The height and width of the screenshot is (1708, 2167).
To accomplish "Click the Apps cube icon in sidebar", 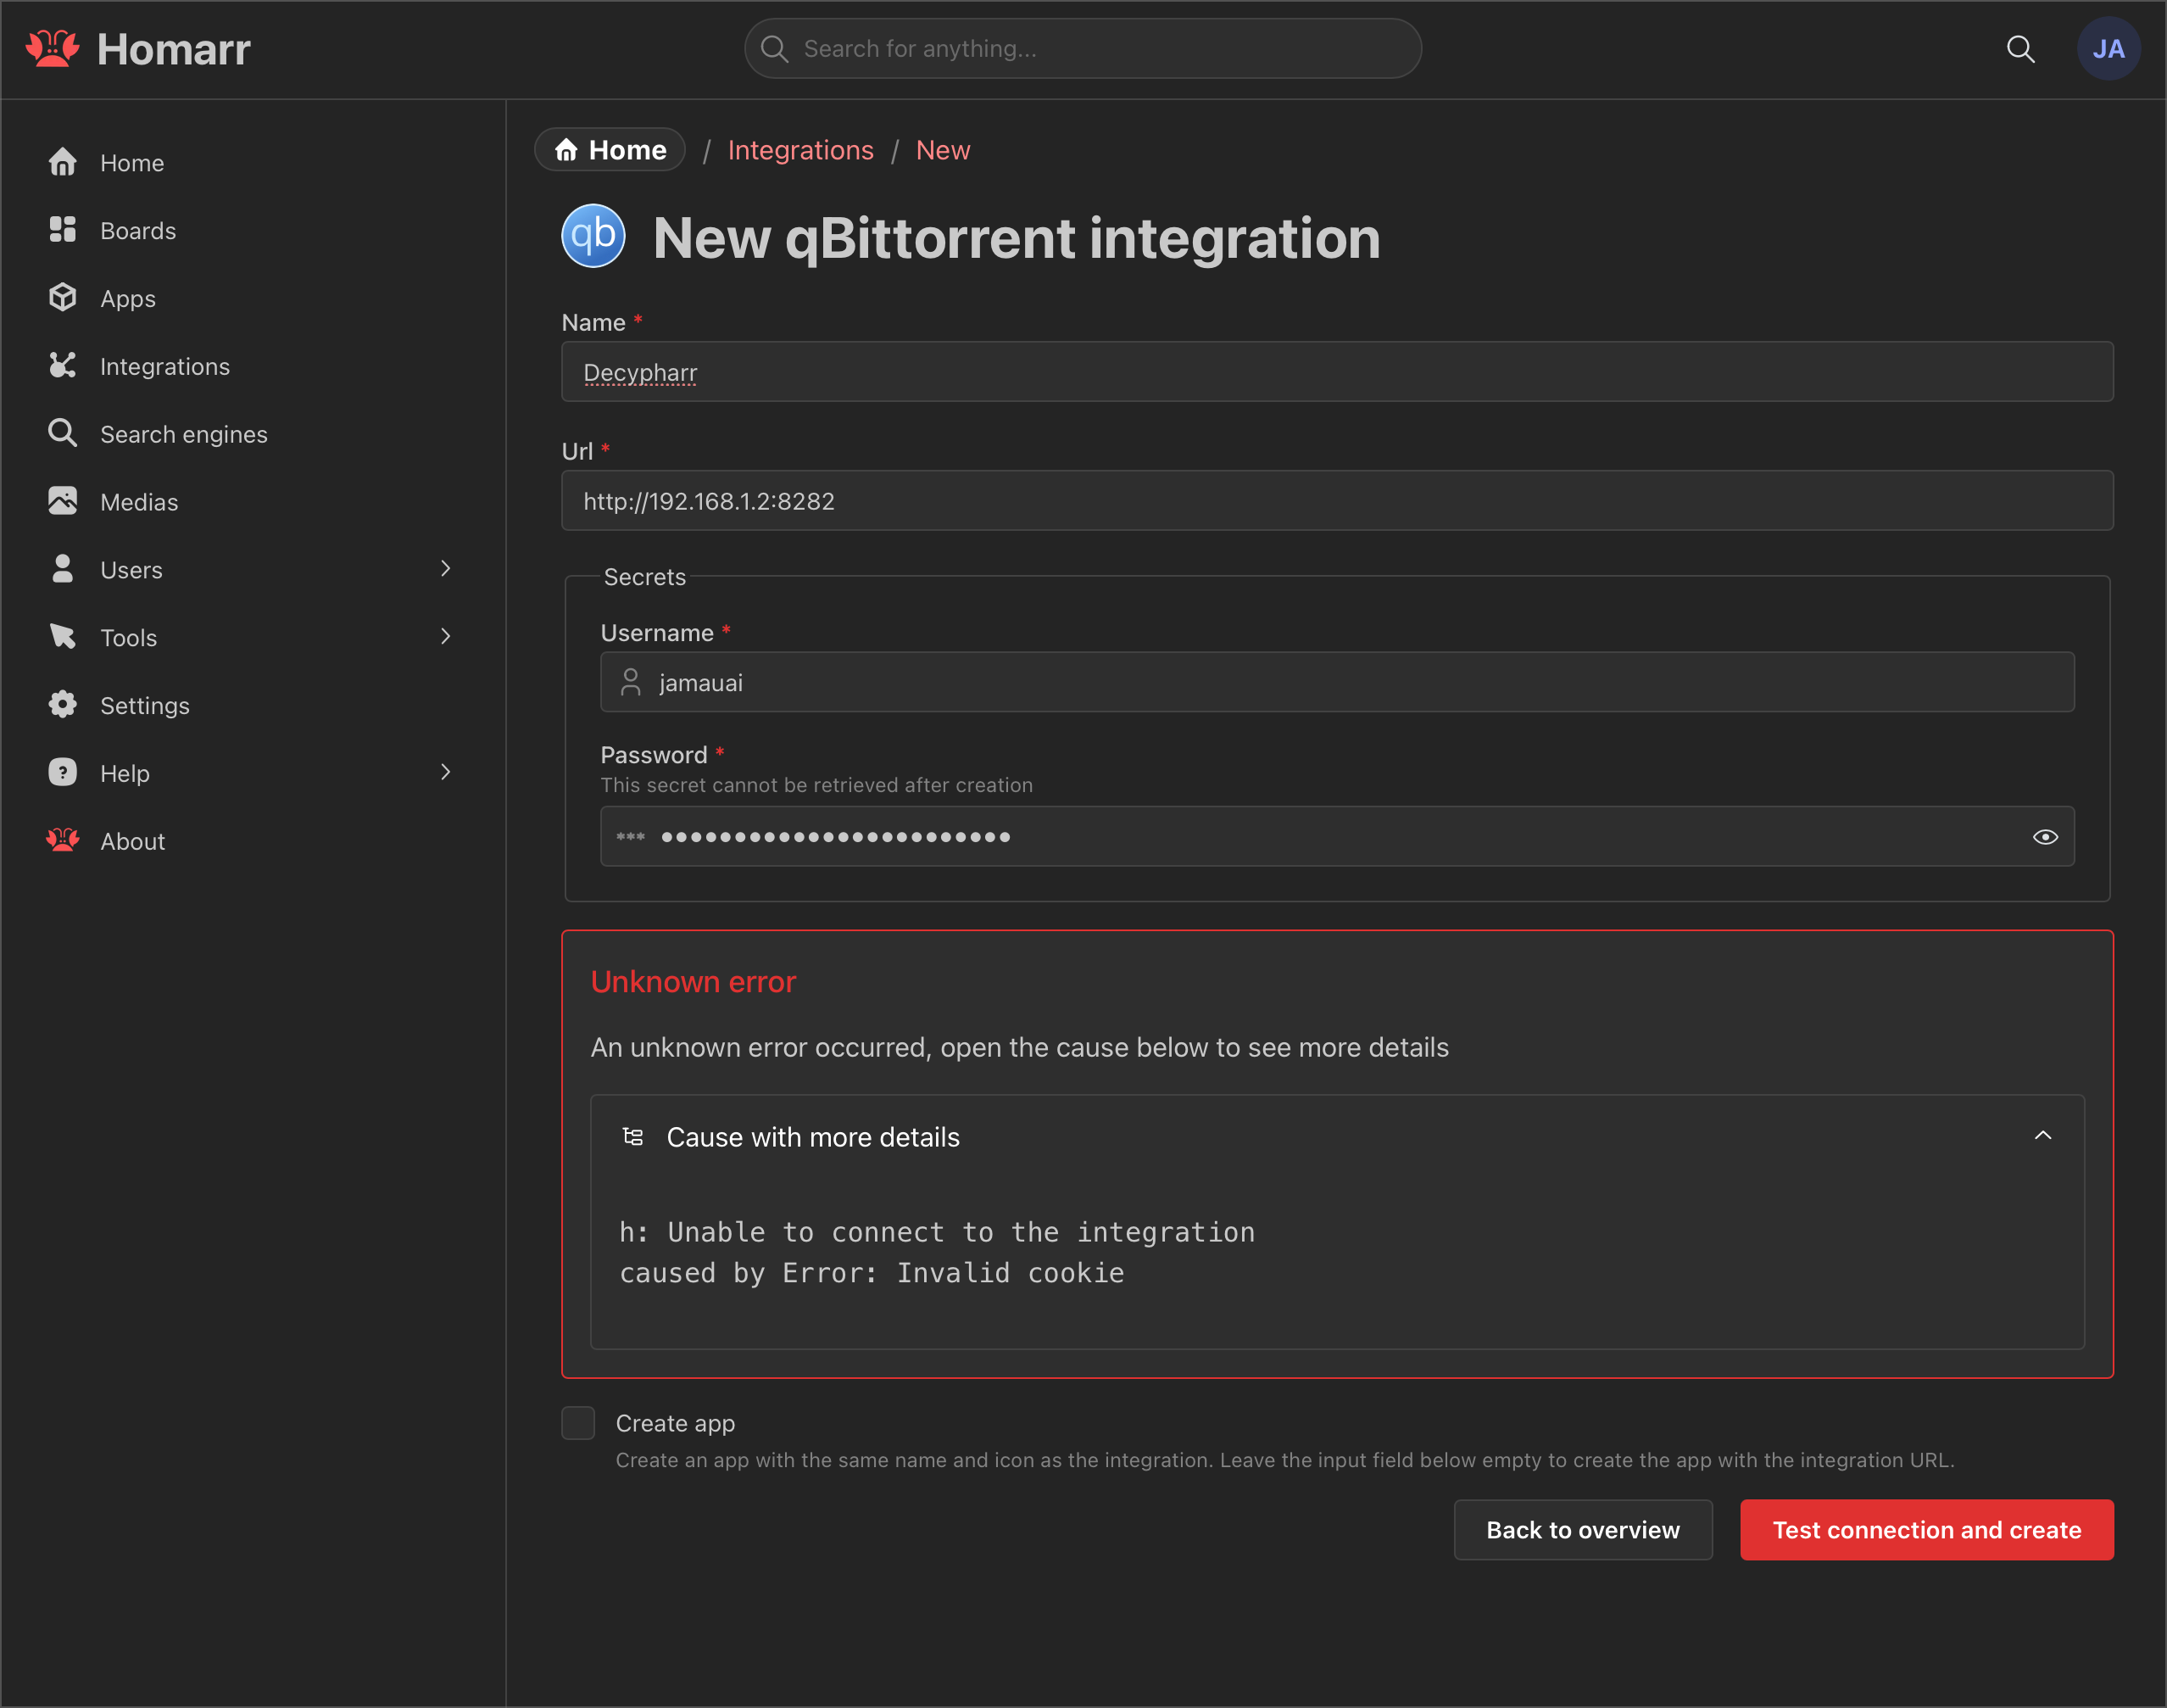I will [x=63, y=298].
